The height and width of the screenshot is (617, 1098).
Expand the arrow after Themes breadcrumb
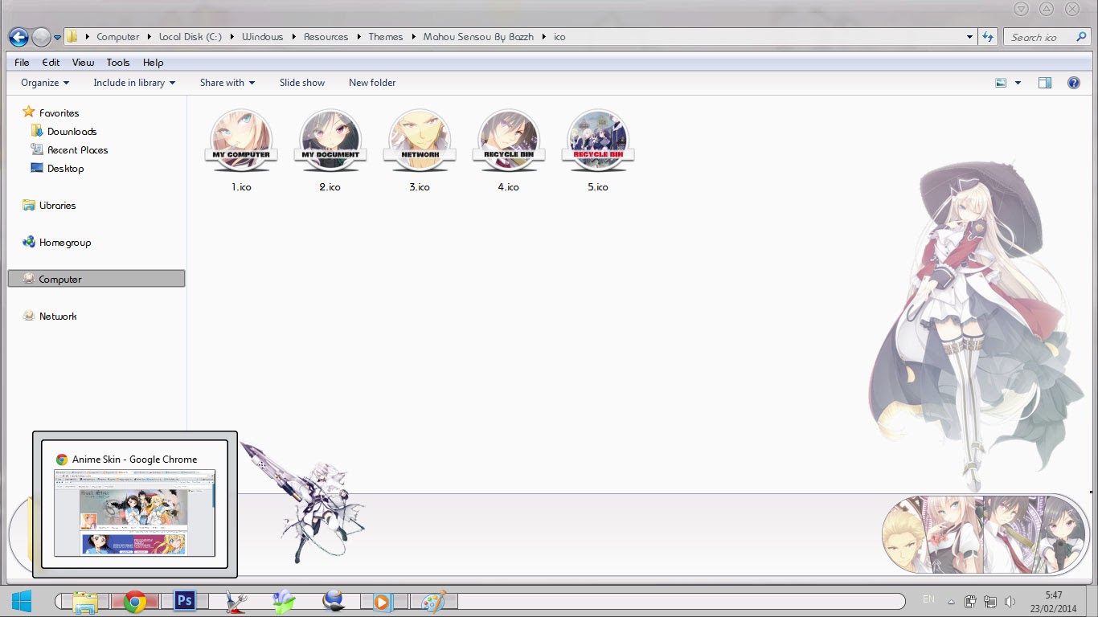[x=413, y=37]
